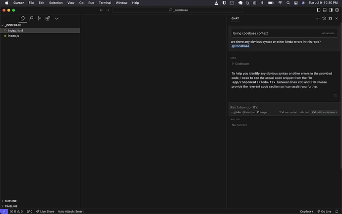
Task: Focus the Ask follow-up input field
Action: (284, 107)
